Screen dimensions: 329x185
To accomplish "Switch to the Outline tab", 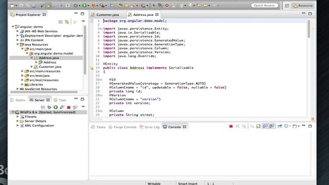I will [x=18, y=100].
